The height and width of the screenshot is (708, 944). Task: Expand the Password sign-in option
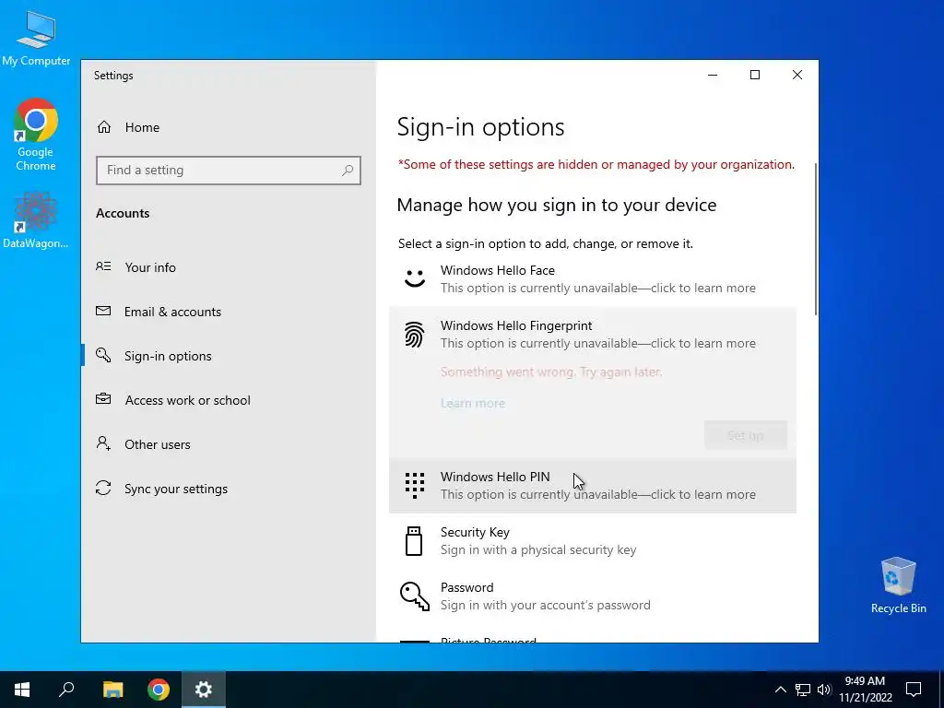tap(593, 596)
